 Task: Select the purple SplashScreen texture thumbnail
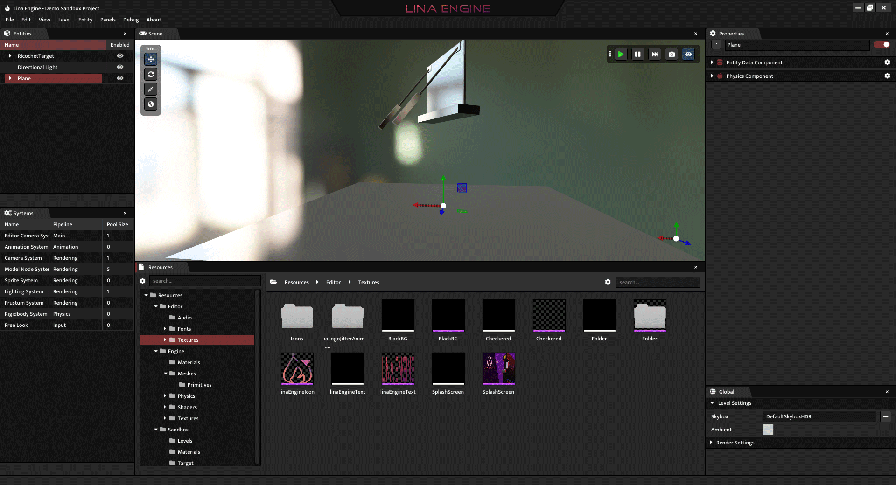pyautogui.click(x=498, y=368)
